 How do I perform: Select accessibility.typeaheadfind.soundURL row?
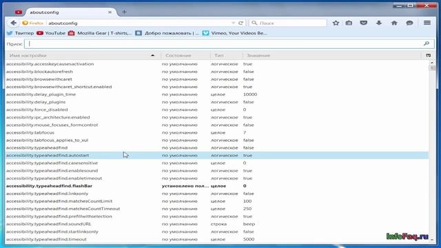pos(217,224)
